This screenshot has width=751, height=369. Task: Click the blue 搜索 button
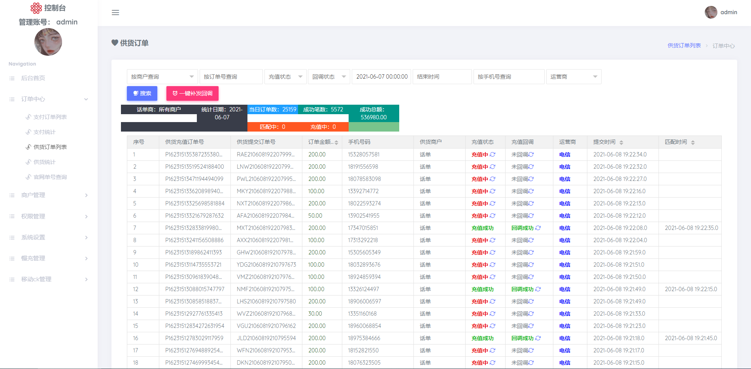pyautogui.click(x=142, y=93)
